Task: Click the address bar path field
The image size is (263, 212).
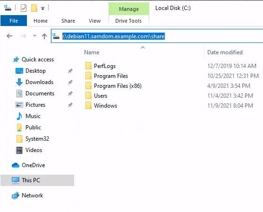Action: coord(157,36)
